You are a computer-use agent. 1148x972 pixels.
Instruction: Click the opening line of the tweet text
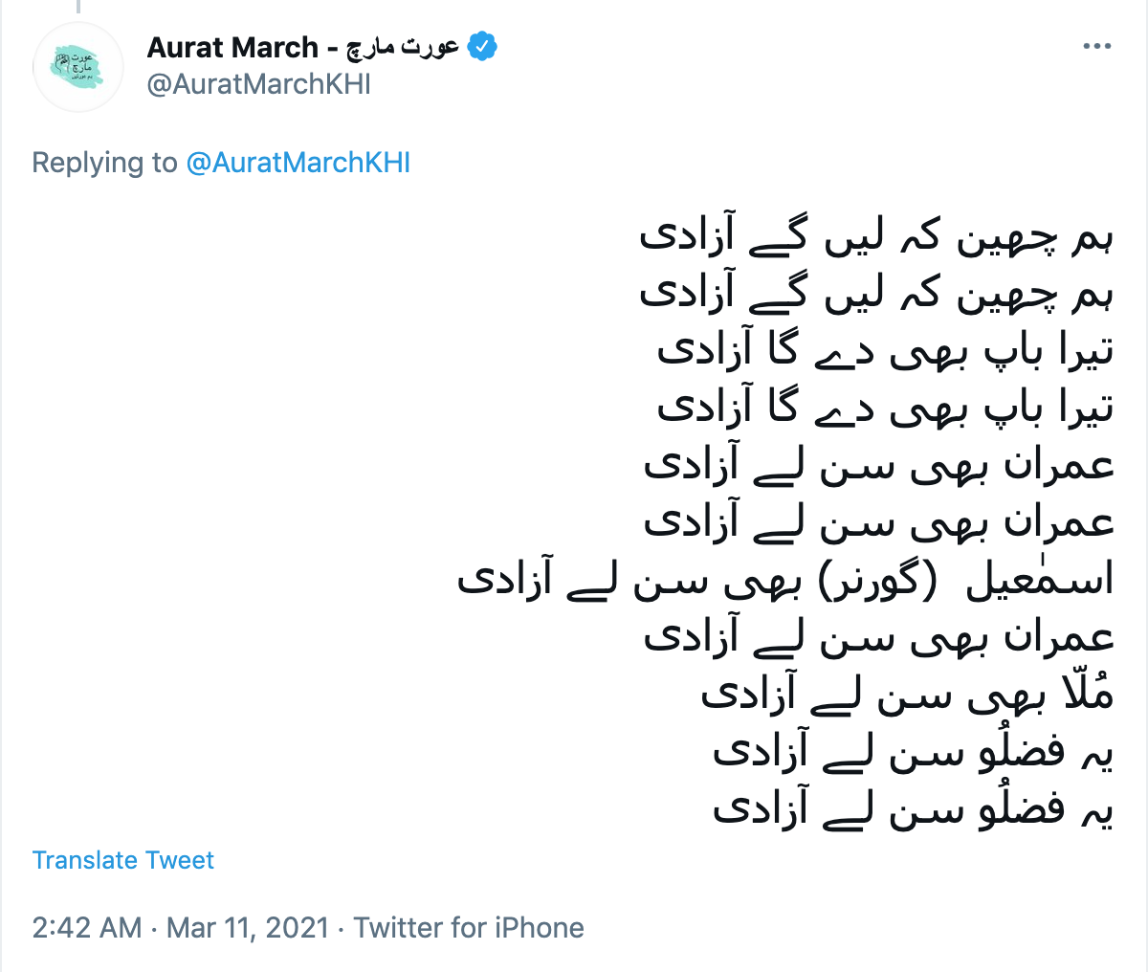pyautogui.click(x=877, y=237)
